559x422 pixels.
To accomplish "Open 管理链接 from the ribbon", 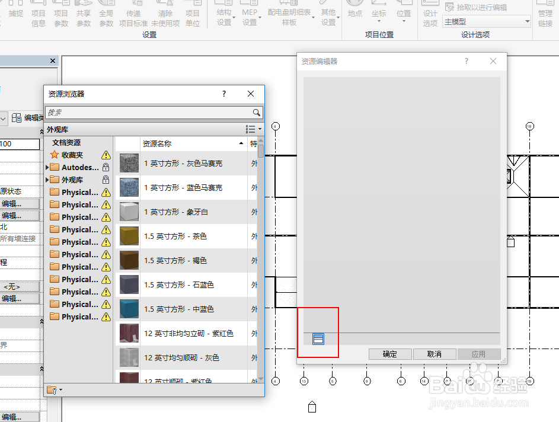I will pos(545,13).
